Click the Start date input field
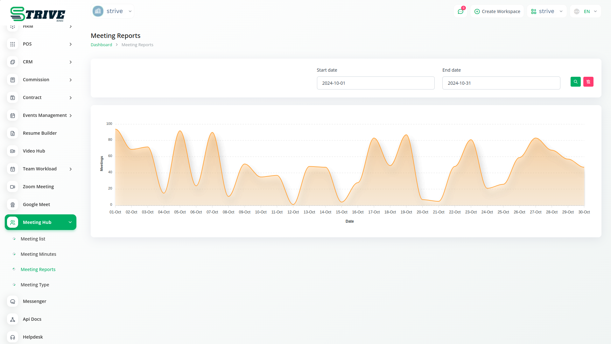This screenshot has height=344, width=611. 376,83
